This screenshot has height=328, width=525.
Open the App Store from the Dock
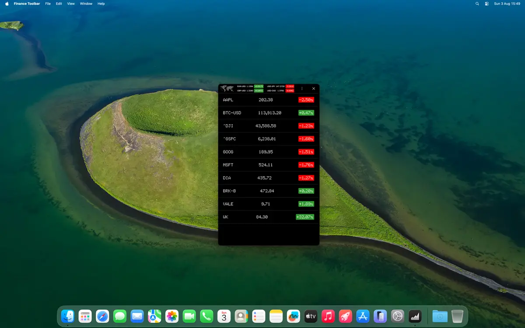pyautogui.click(x=363, y=316)
